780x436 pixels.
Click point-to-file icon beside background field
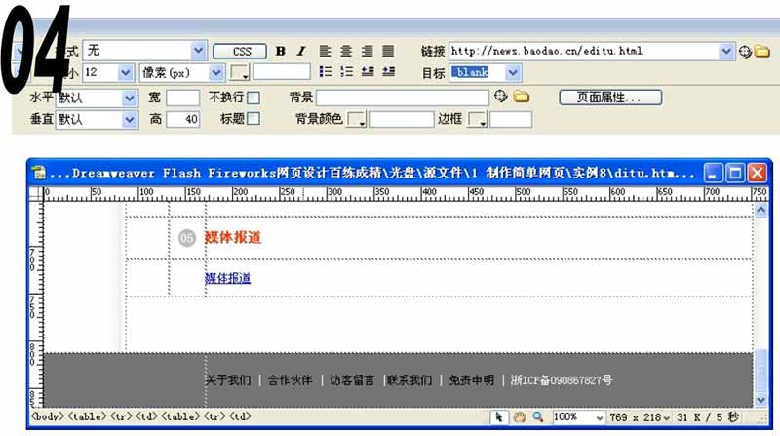pyautogui.click(x=501, y=96)
